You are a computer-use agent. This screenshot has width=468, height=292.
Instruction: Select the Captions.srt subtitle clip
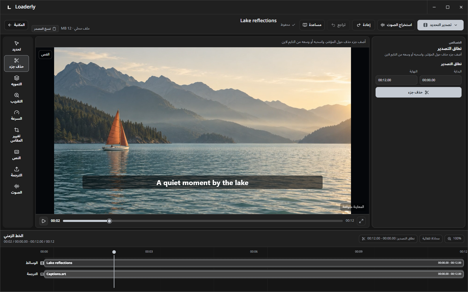click(x=254, y=274)
